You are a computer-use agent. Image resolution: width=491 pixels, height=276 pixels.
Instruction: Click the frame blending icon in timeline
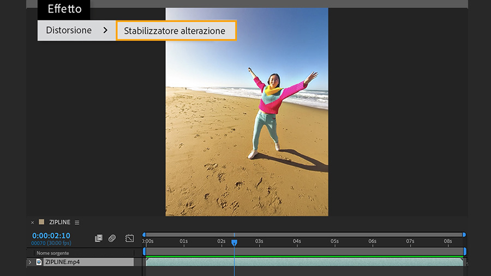tap(99, 238)
